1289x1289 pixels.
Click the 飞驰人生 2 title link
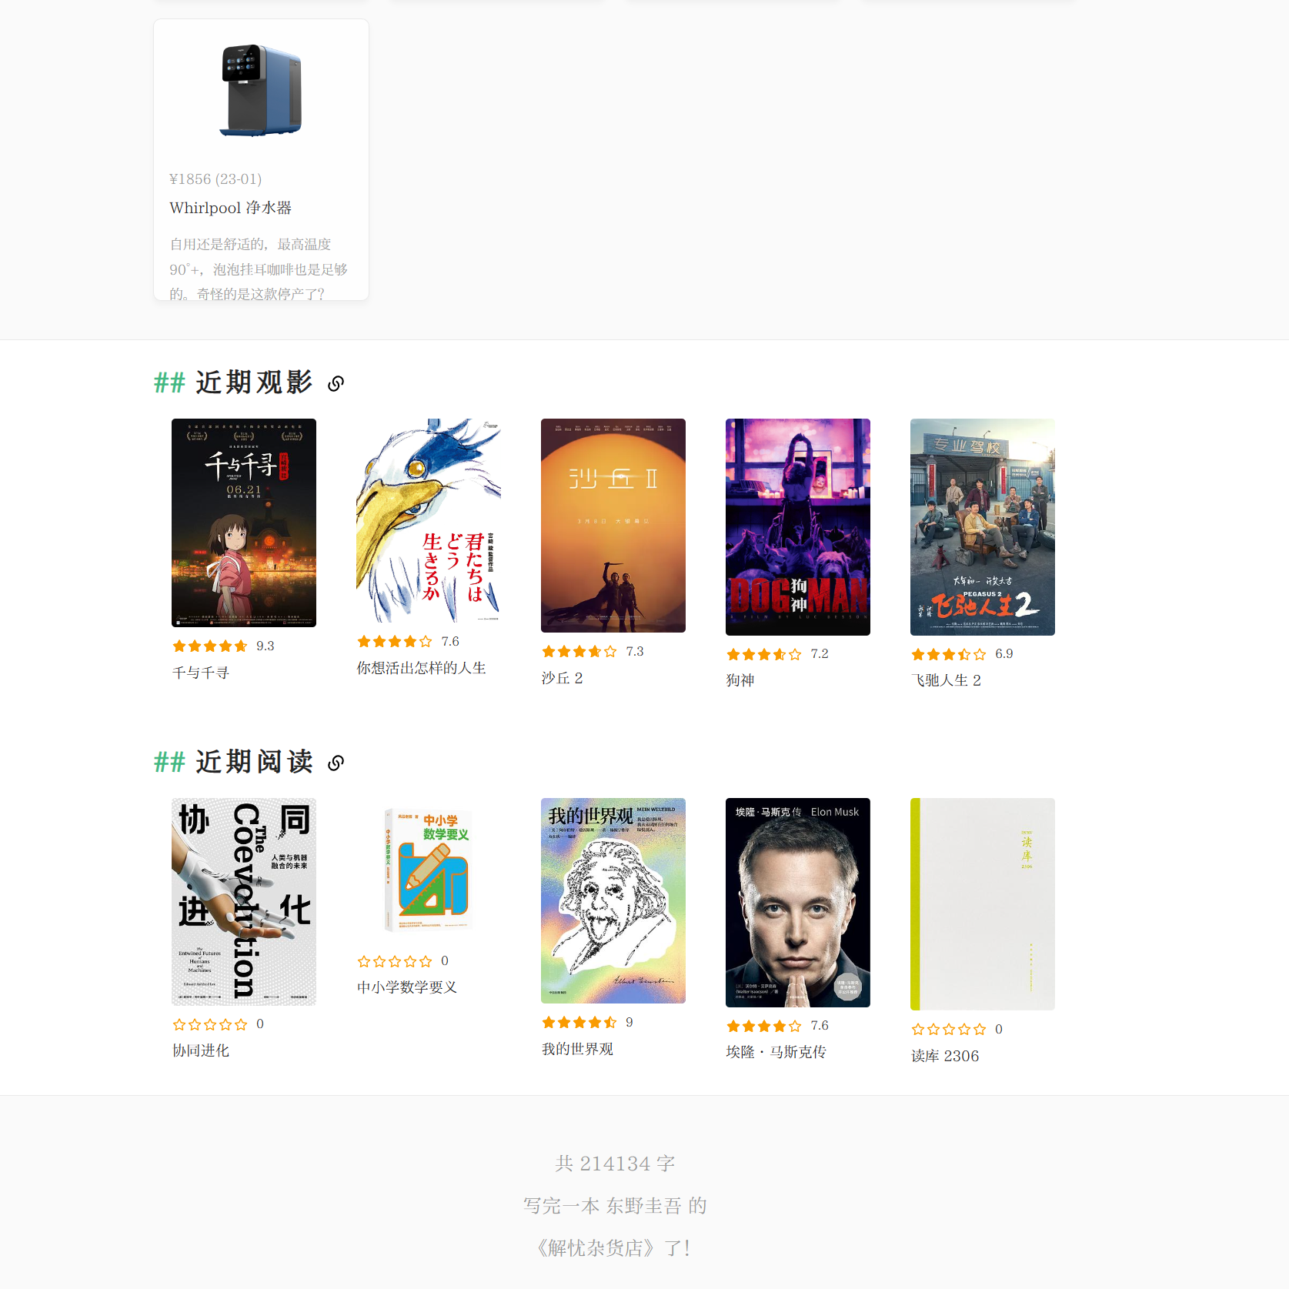947,680
